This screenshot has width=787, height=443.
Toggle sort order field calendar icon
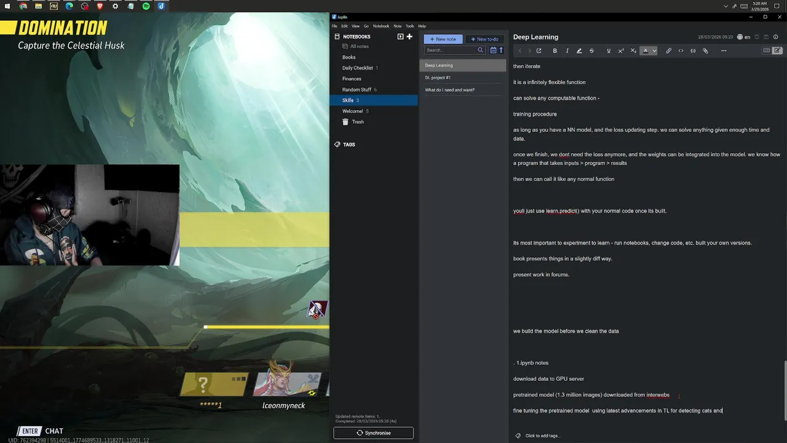[x=493, y=50]
